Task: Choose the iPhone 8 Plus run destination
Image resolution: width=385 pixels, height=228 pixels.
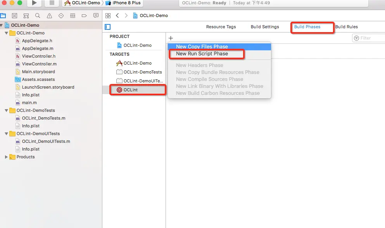Action: 123,3
